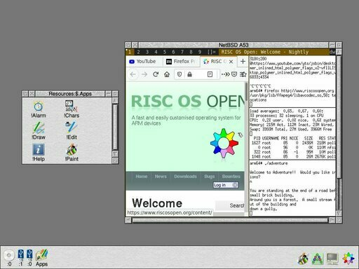Click the Resources:$.Apps title bar
Image resolution: width=359 pixels, height=269 pixels.
click(x=70, y=94)
